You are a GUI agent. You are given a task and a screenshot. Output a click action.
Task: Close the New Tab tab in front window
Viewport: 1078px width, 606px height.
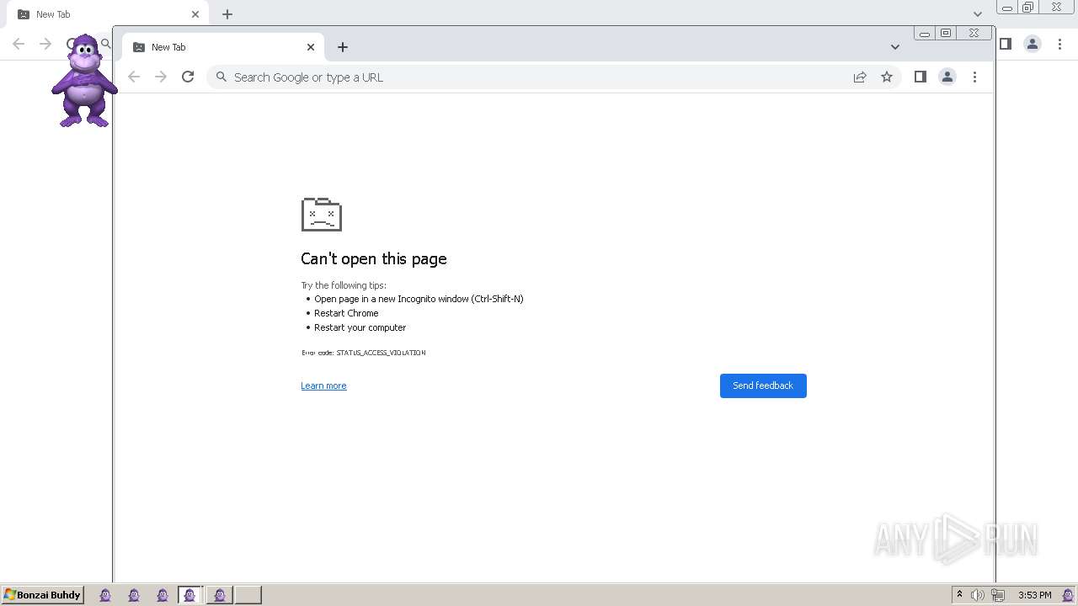[x=310, y=47]
